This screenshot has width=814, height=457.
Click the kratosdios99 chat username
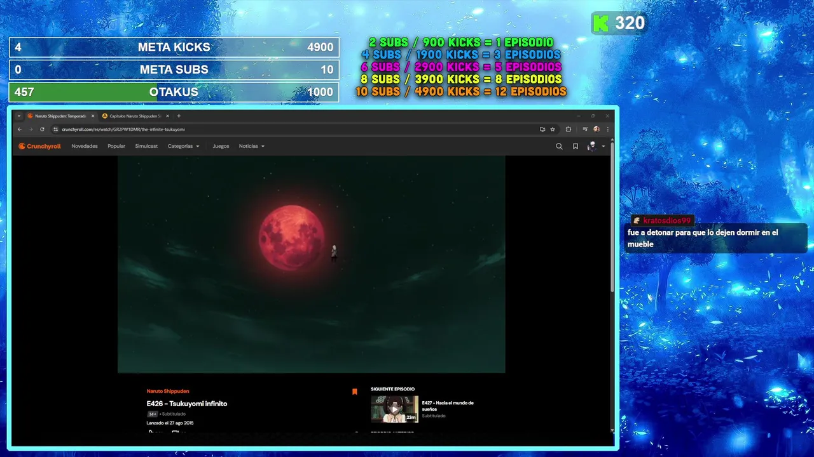(666, 220)
